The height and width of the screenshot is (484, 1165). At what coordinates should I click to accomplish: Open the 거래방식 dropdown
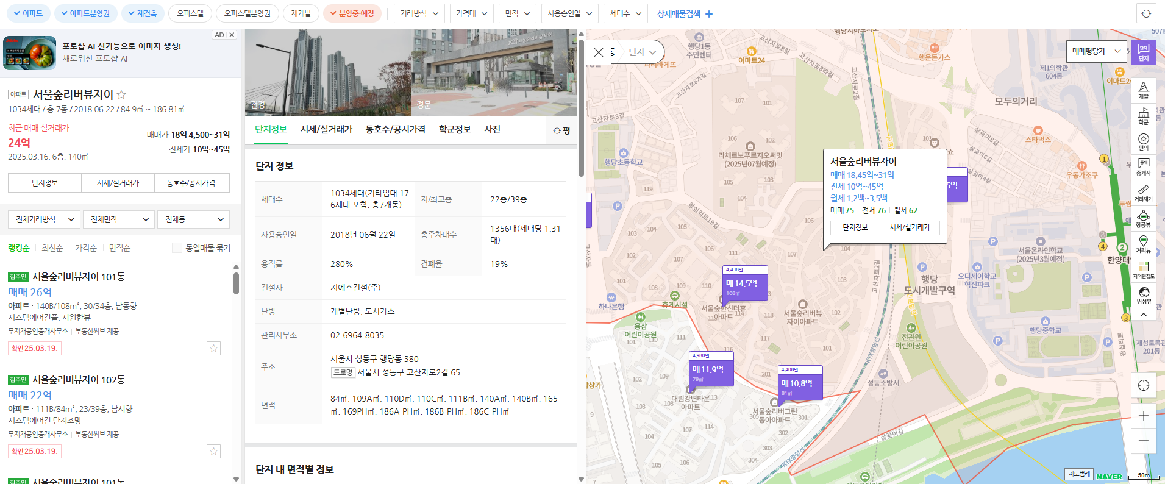[x=419, y=13]
